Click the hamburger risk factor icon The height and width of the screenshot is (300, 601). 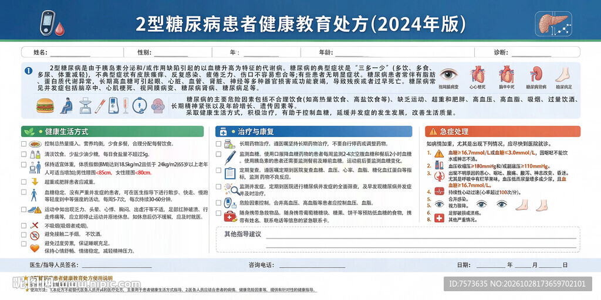click(45, 105)
